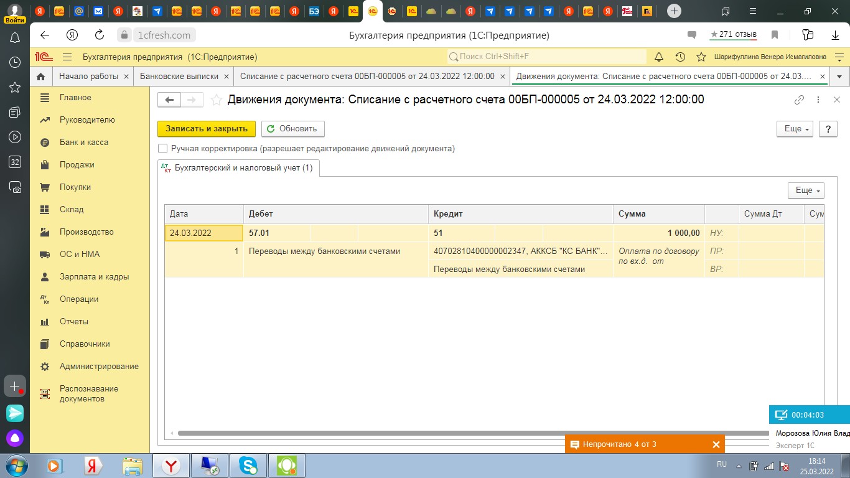Screen dimensions: 850x478
Task: Open help with the question mark button
Action: [828, 129]
